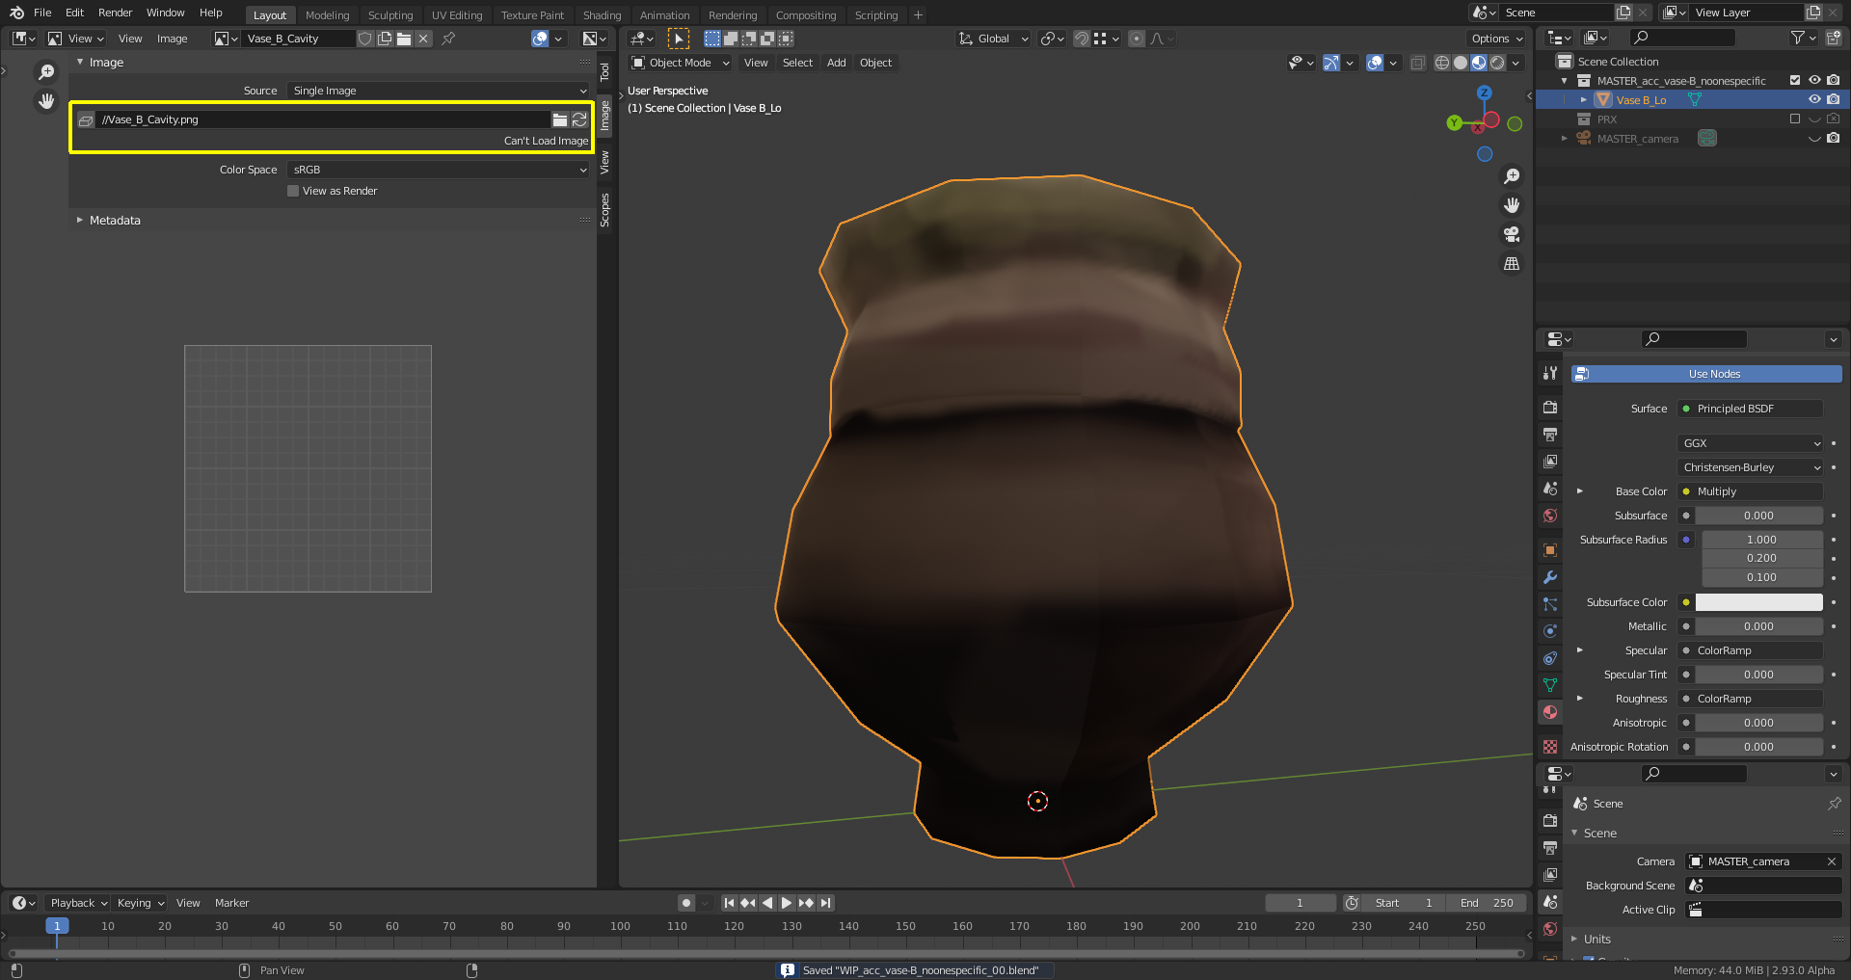Click the pan hand tool in image editor
This screenshot has width=1851, height=980.
pos(46,101)
